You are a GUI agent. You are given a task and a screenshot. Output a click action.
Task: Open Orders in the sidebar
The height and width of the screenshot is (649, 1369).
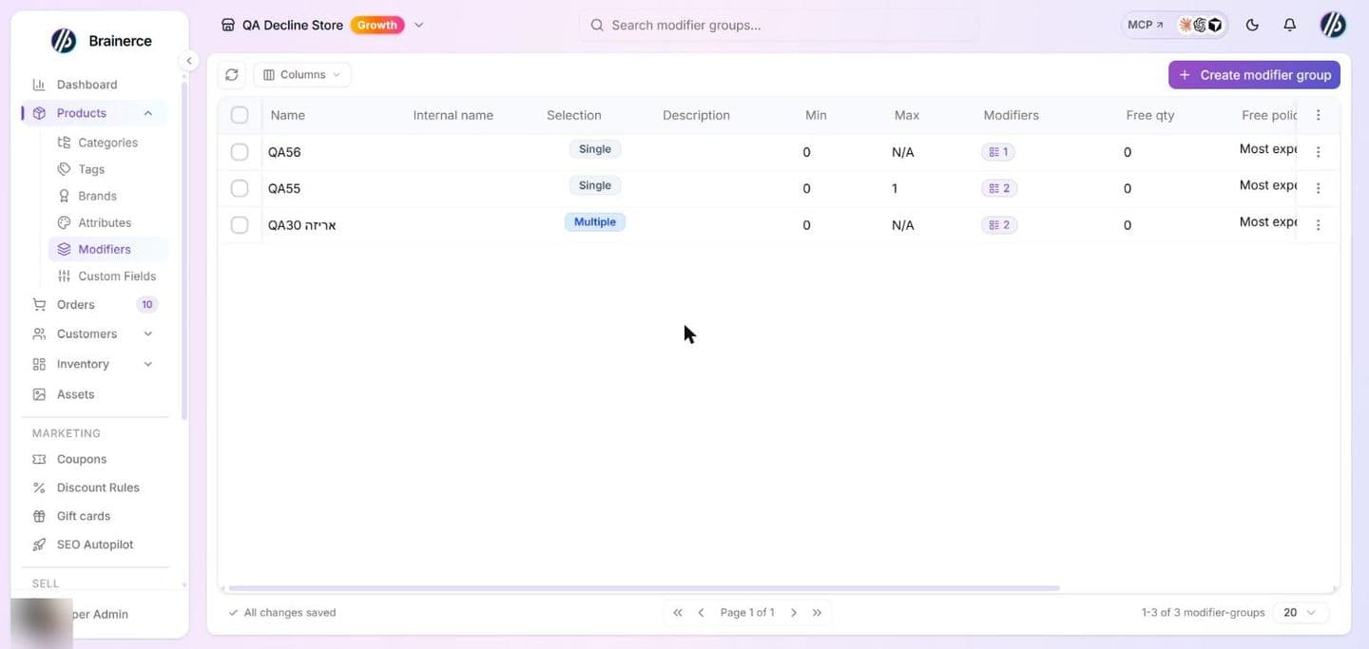(76, 305)
